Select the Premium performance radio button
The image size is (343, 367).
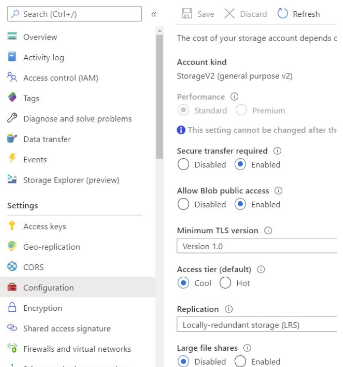(241, 110)
